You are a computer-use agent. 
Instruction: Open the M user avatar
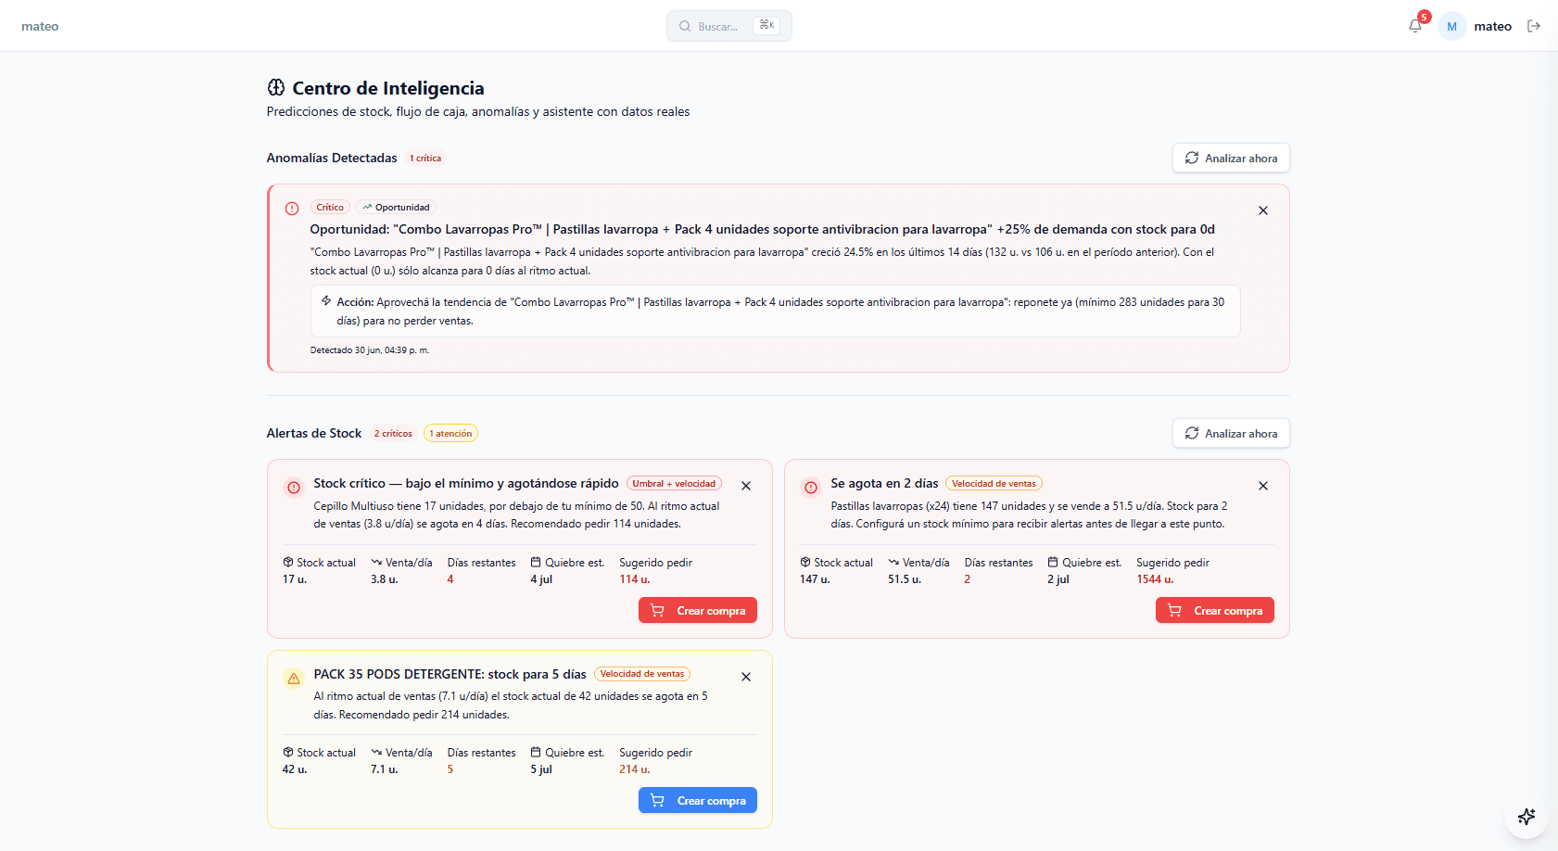[1451, 26]
